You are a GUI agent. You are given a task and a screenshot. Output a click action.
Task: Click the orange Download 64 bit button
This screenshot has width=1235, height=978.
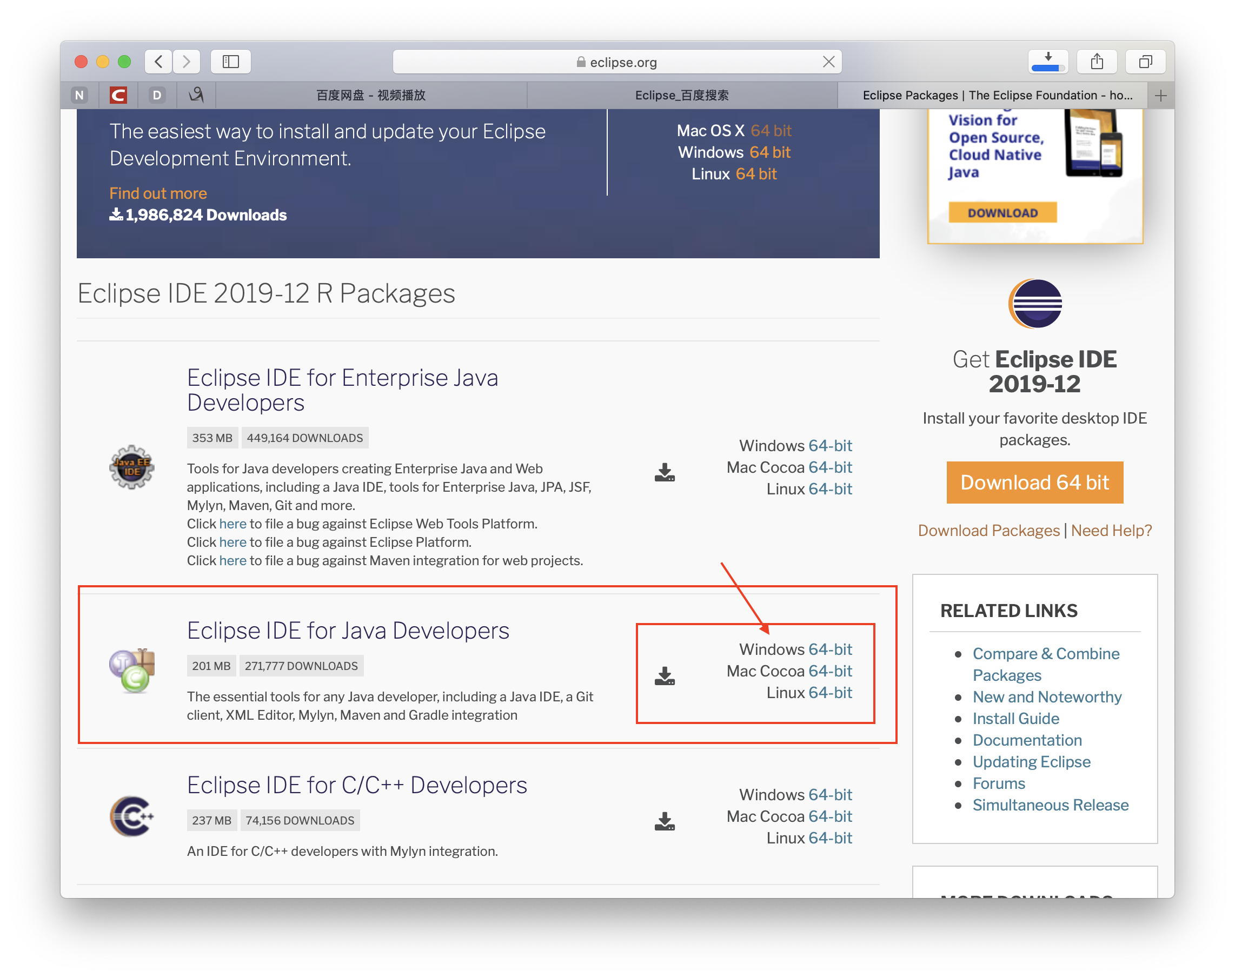point(1034,483)
